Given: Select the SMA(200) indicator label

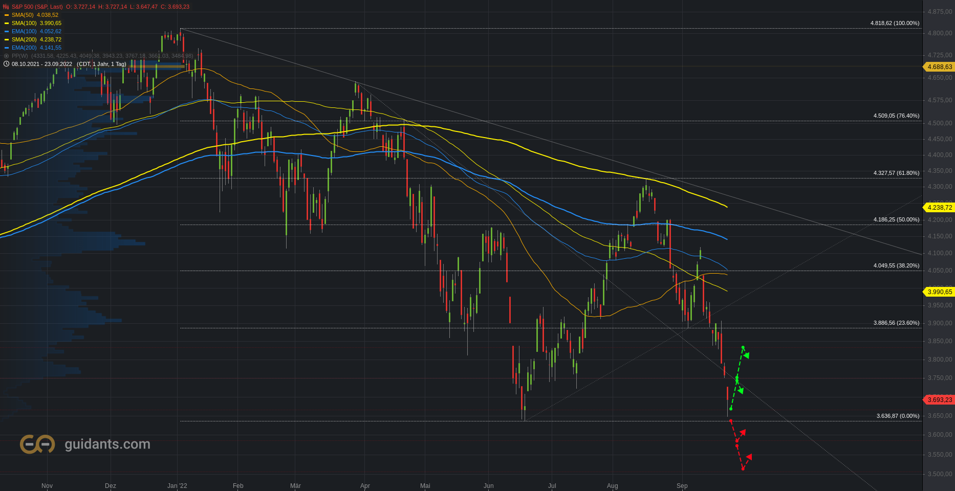Looking at the screenshot, I should pos(24,39).
